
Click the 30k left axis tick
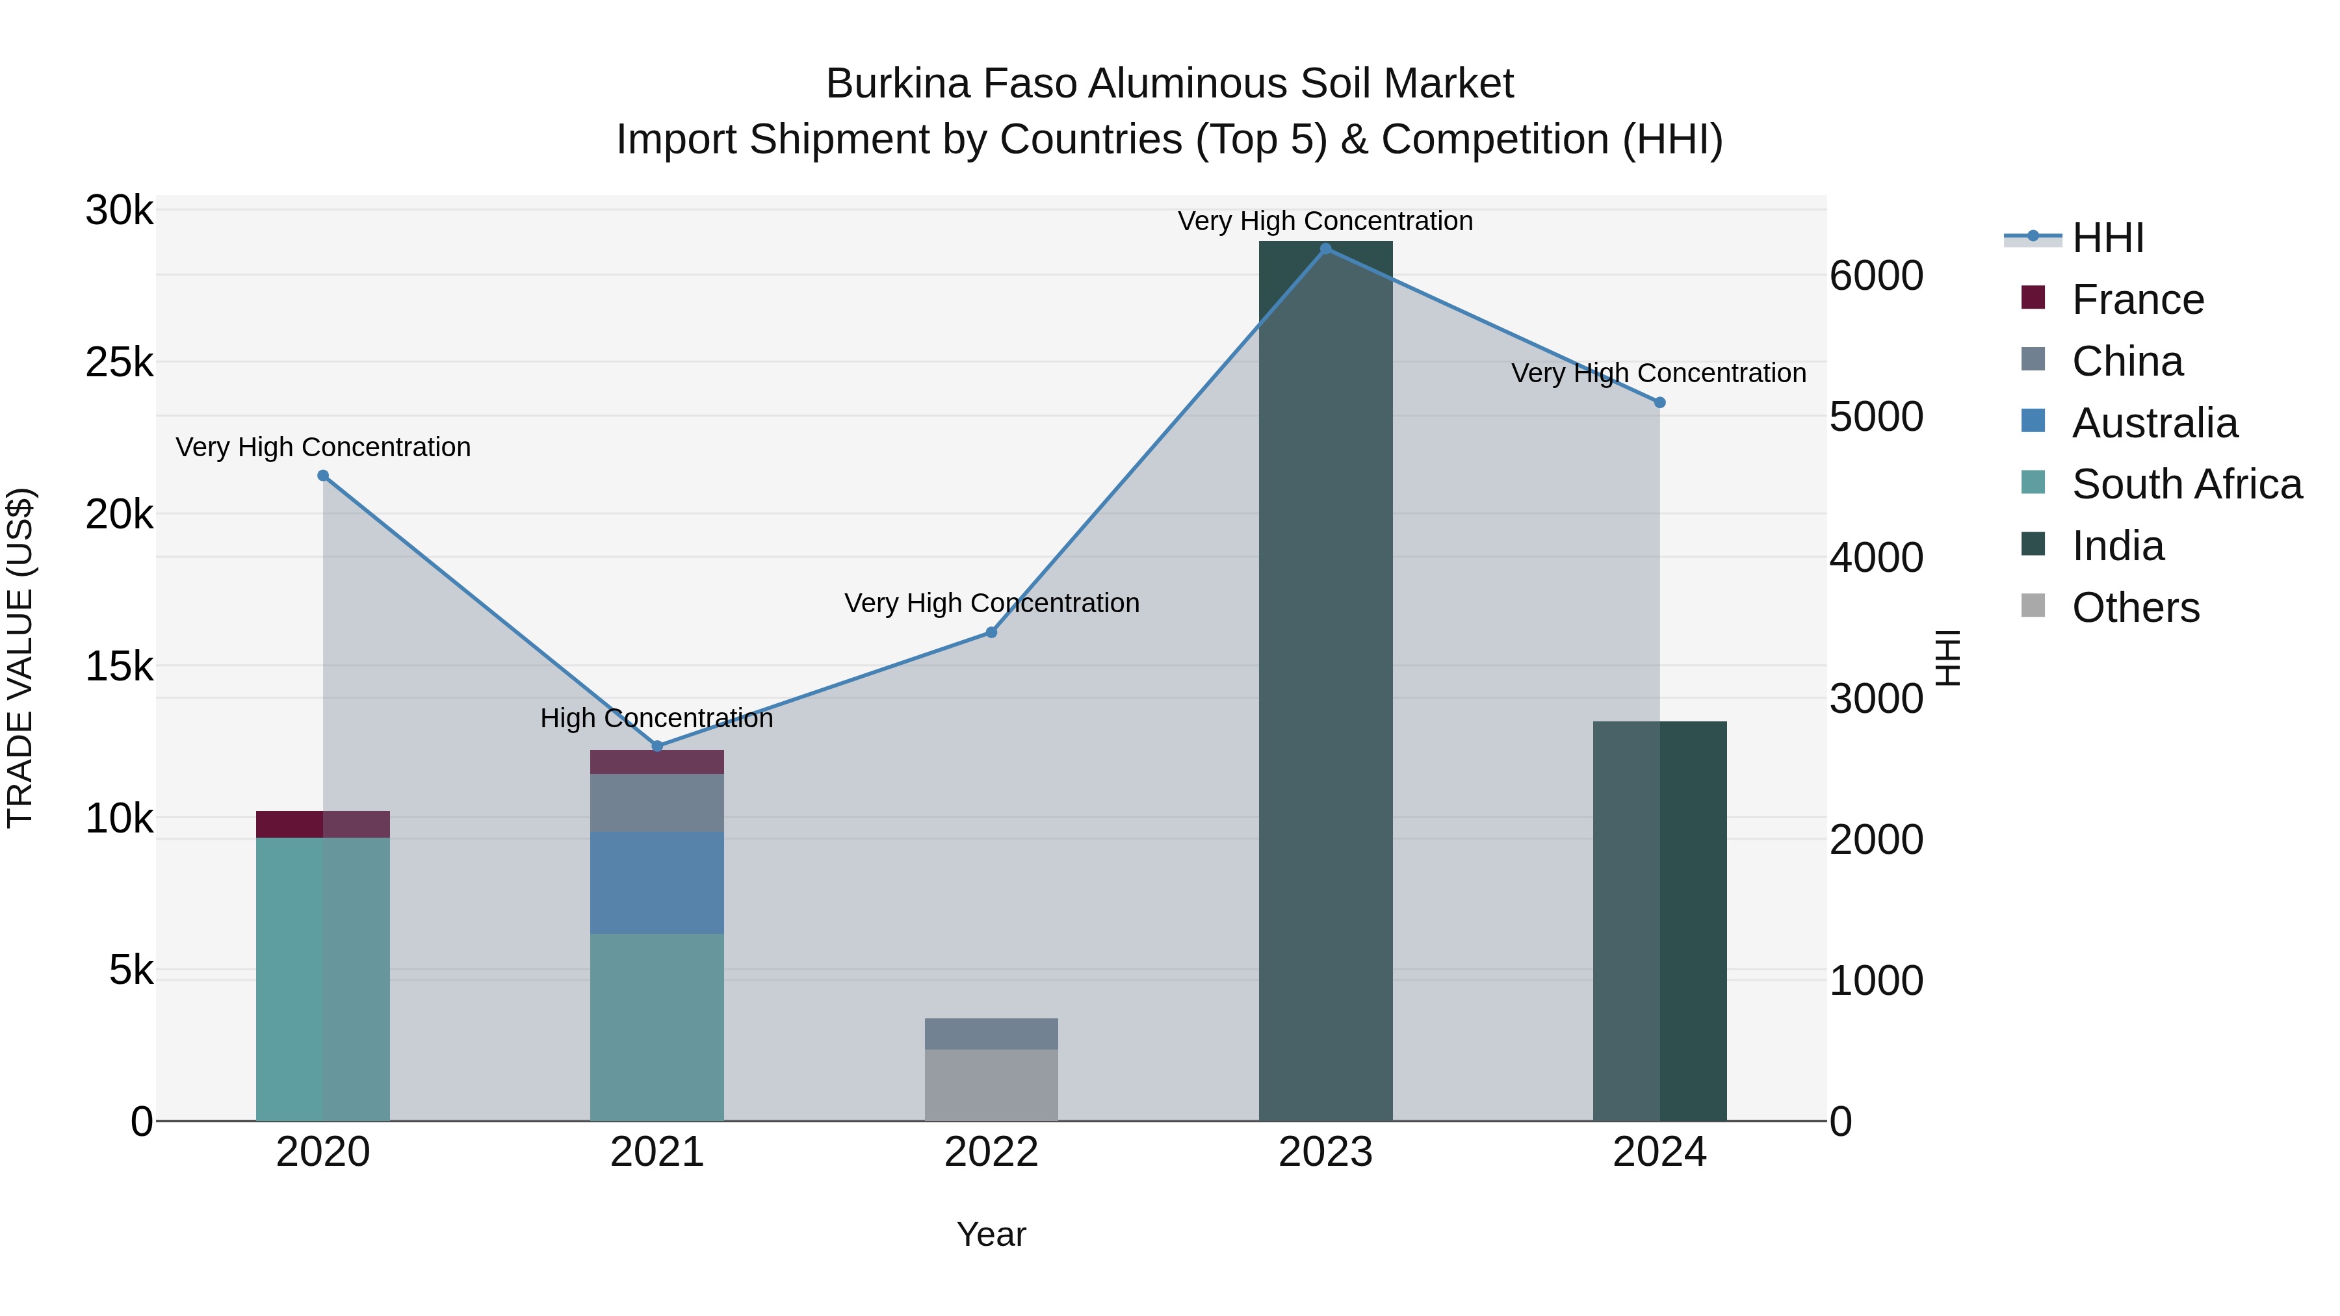click(120, 211)
